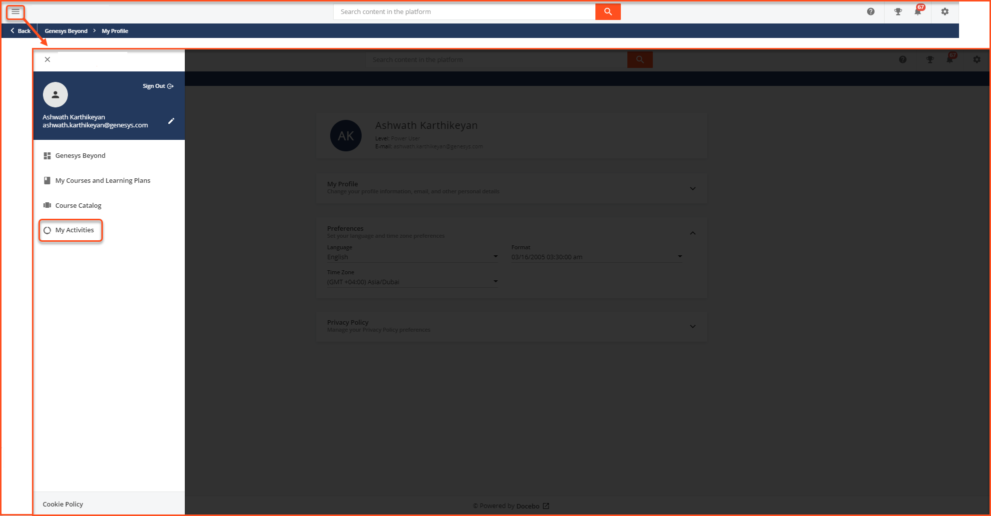Open the help icon in the top bar
The height and width of the screenshot is (516, 991).
point(871,11)
